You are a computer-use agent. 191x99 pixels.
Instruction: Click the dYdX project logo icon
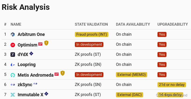click(13, 55)
